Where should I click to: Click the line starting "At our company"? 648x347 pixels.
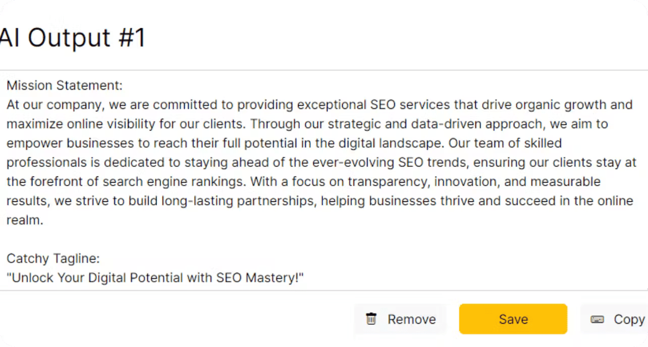(319, 105)
